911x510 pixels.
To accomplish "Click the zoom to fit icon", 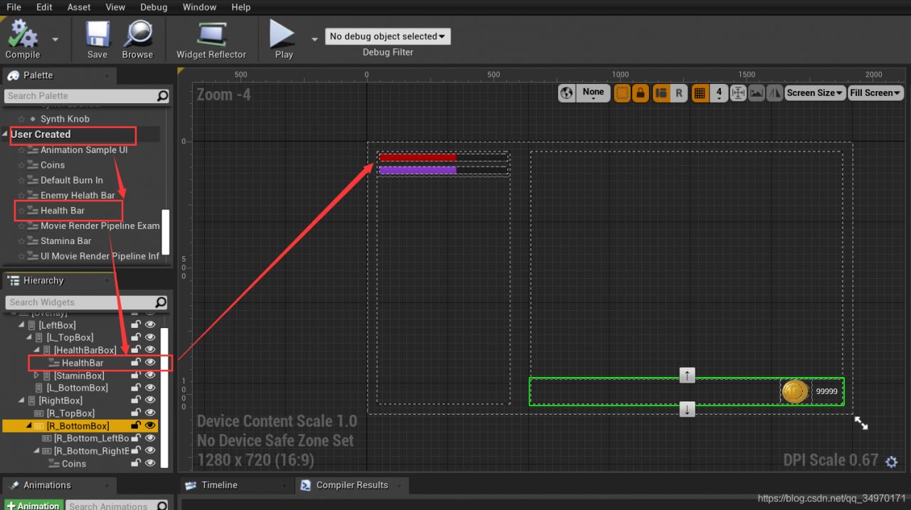I will pyautogui.click(x=737, y=93).
